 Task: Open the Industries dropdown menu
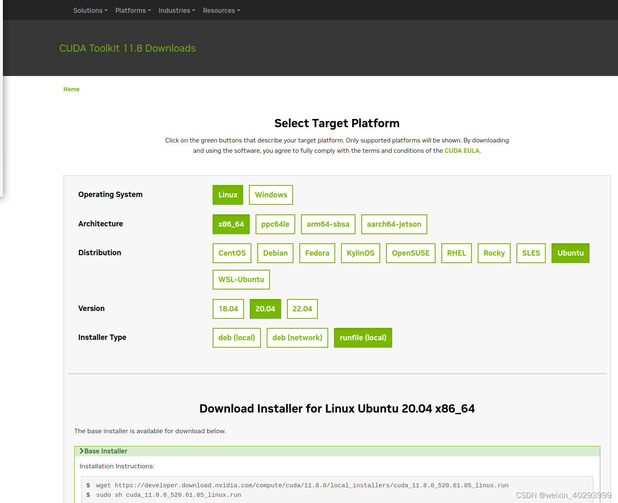177,10
